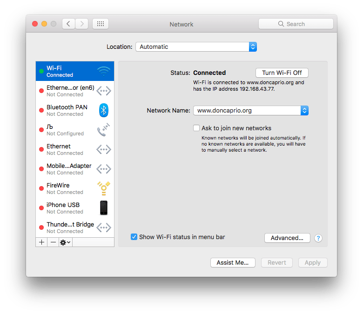
Task: Select the Mobile...Adapter service
Action: 75,169
